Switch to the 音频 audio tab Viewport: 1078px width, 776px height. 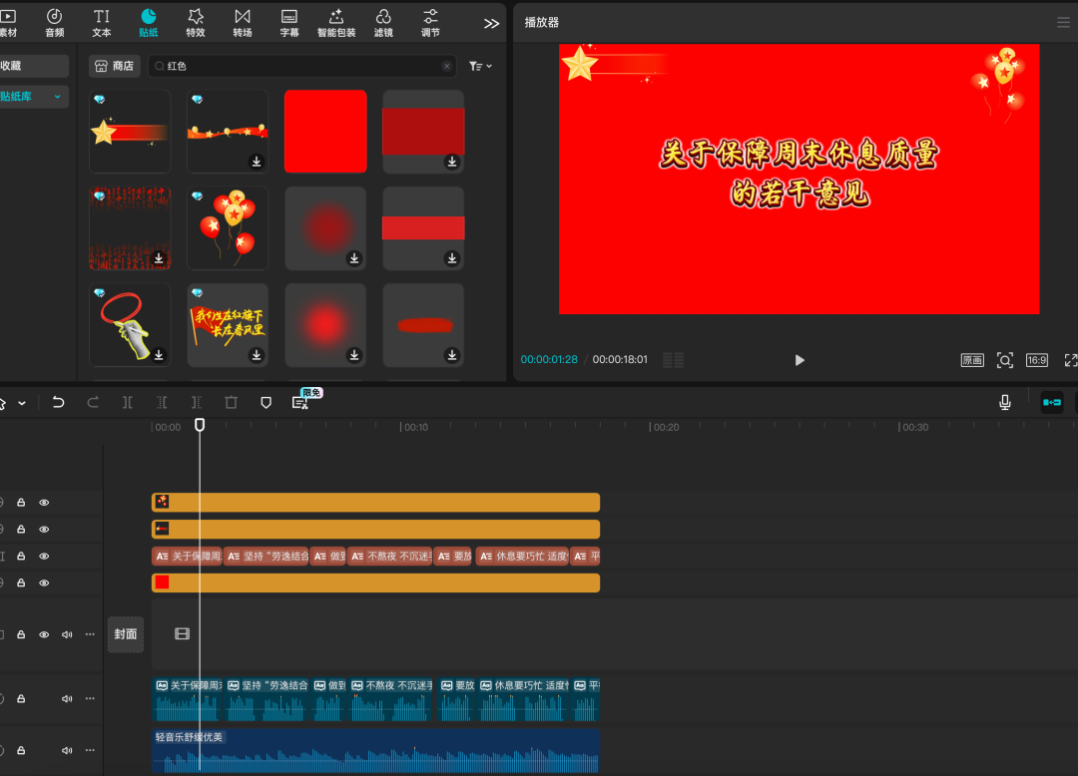[x=54, y=22]
